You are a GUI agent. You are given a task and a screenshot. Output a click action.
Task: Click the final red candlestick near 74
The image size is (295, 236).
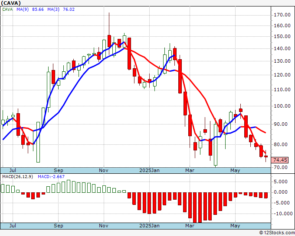click(x=266, y=156)
